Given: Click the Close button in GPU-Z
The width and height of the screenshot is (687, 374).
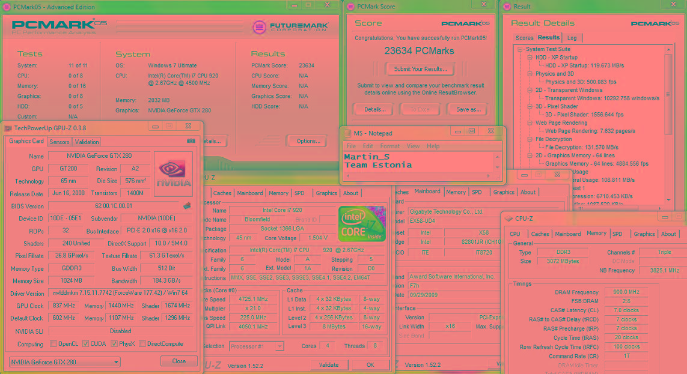Looking at the screenshot, I should tap(179, 361).
